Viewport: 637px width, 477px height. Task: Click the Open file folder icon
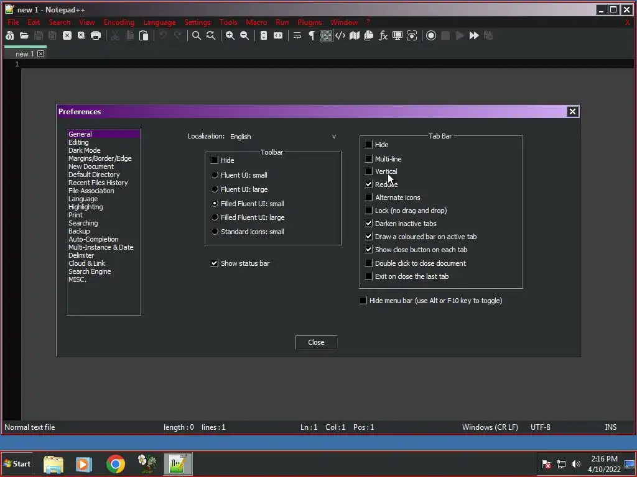pyautogui.click(x=24, y=35)
